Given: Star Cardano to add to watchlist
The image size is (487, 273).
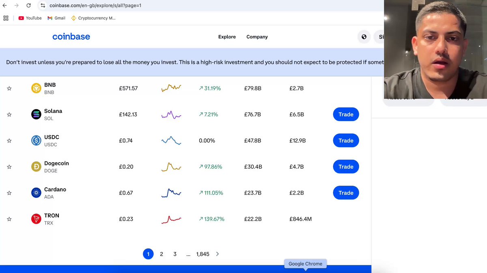Looking at the screenshot, I should tap(9, 193).
